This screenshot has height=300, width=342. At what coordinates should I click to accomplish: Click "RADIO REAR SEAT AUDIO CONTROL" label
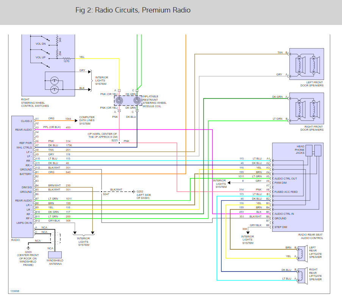pos(311,236)
